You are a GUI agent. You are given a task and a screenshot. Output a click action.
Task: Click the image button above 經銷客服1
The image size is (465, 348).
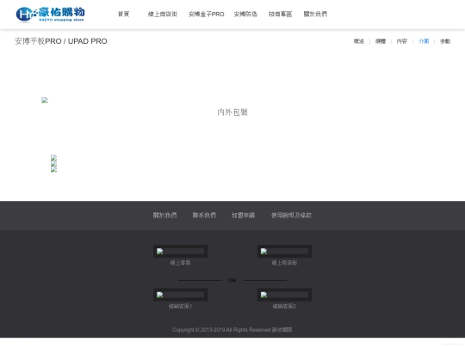pyautogui.click(x=180, y=295)
